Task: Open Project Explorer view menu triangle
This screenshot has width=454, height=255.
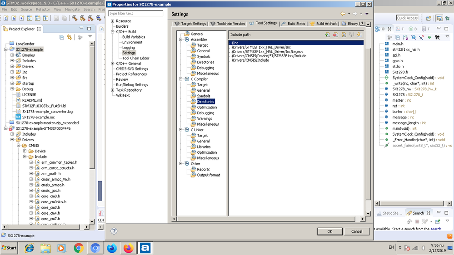Action: [x=90, y=37]
